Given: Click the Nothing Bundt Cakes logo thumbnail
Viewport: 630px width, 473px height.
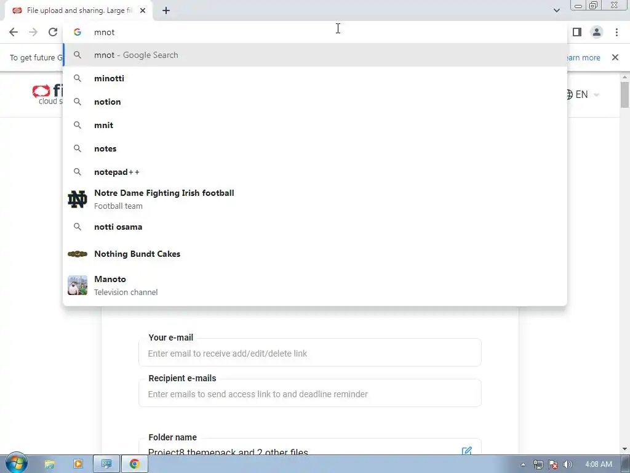Looking at the screenshot, I should pyautogui.click(x=78, y=254).
